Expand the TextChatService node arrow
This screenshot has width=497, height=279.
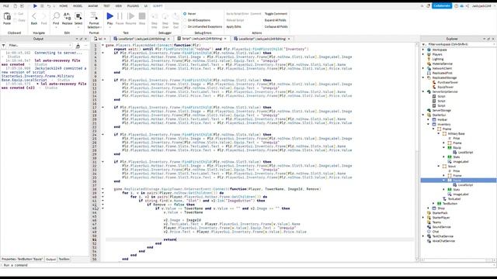point(423,236)
